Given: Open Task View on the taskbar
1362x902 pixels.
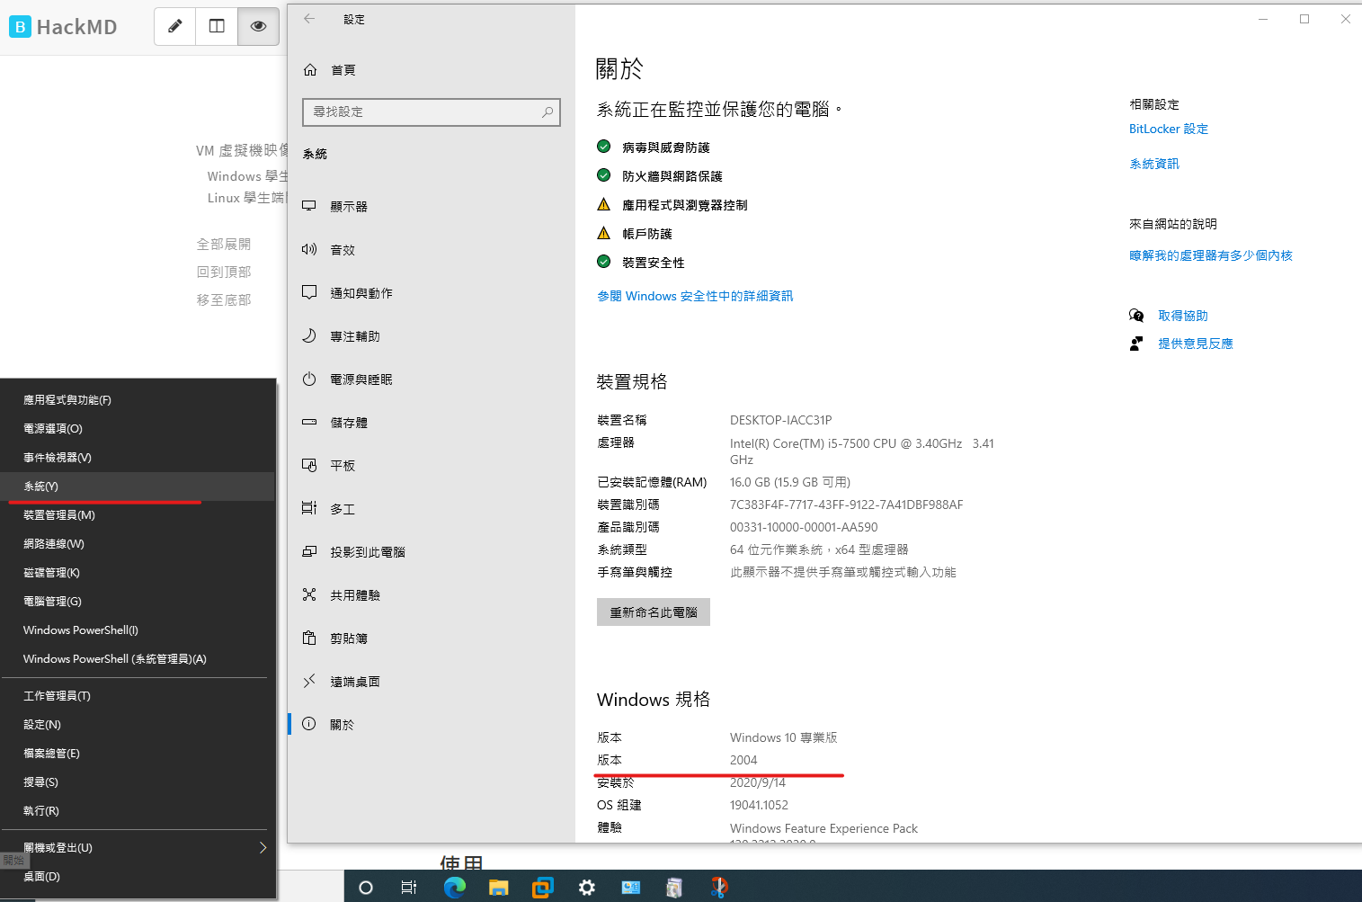Looking at the screenshot, I should point(408,888).
